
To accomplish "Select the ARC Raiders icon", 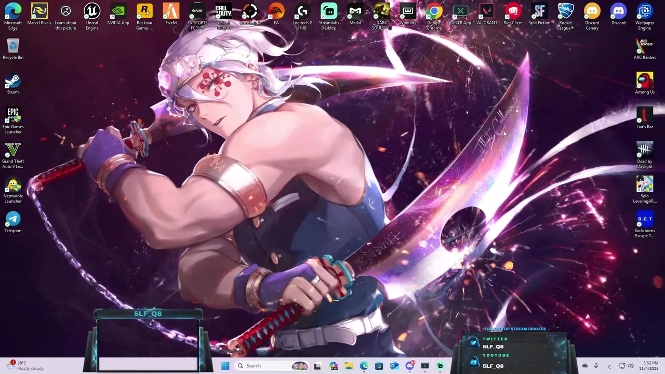I will 645,49.
